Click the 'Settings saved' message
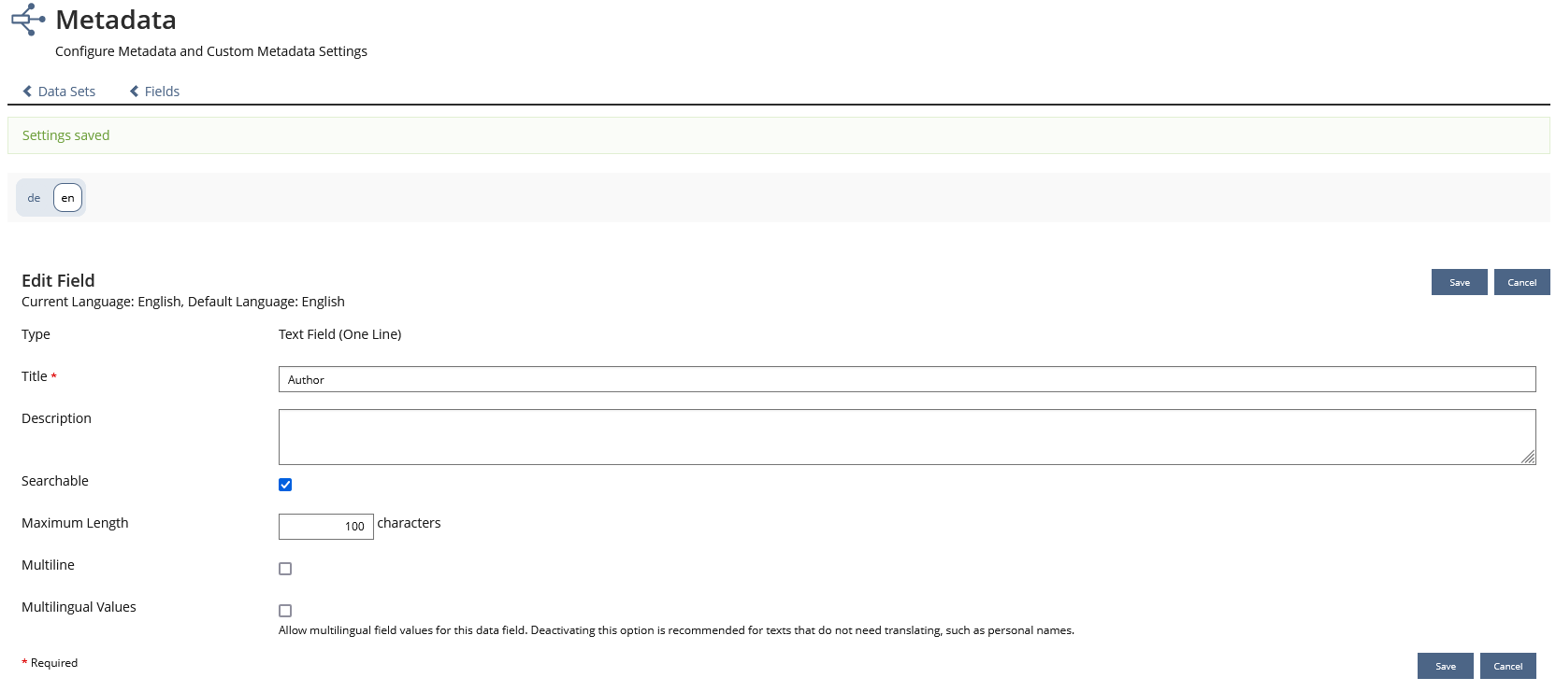The width and height of the screenshot is (1556, 692). tap(66, 135)
